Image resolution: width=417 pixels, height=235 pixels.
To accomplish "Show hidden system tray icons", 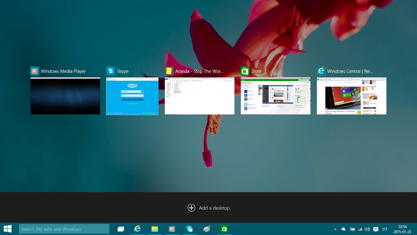I will [335, 229].
